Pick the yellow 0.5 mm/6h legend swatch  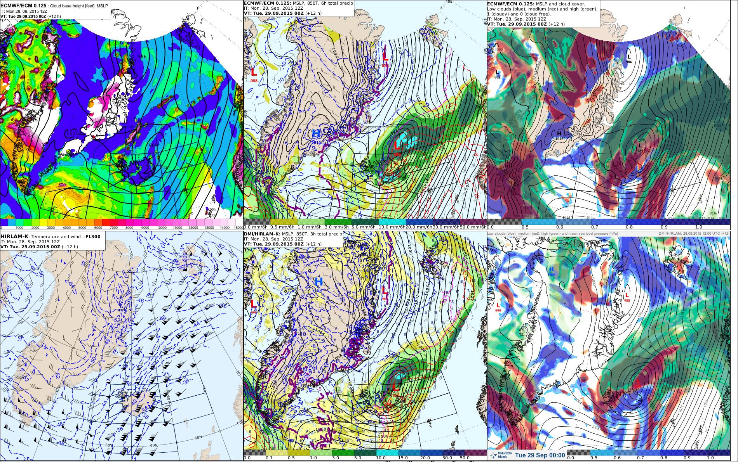click(x=284, y=221)
